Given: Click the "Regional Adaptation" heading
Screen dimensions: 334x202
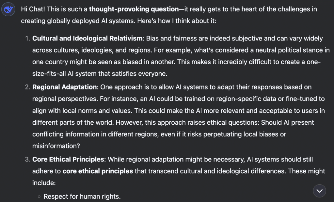Looking at the screenshot, I should coord(65,87).
